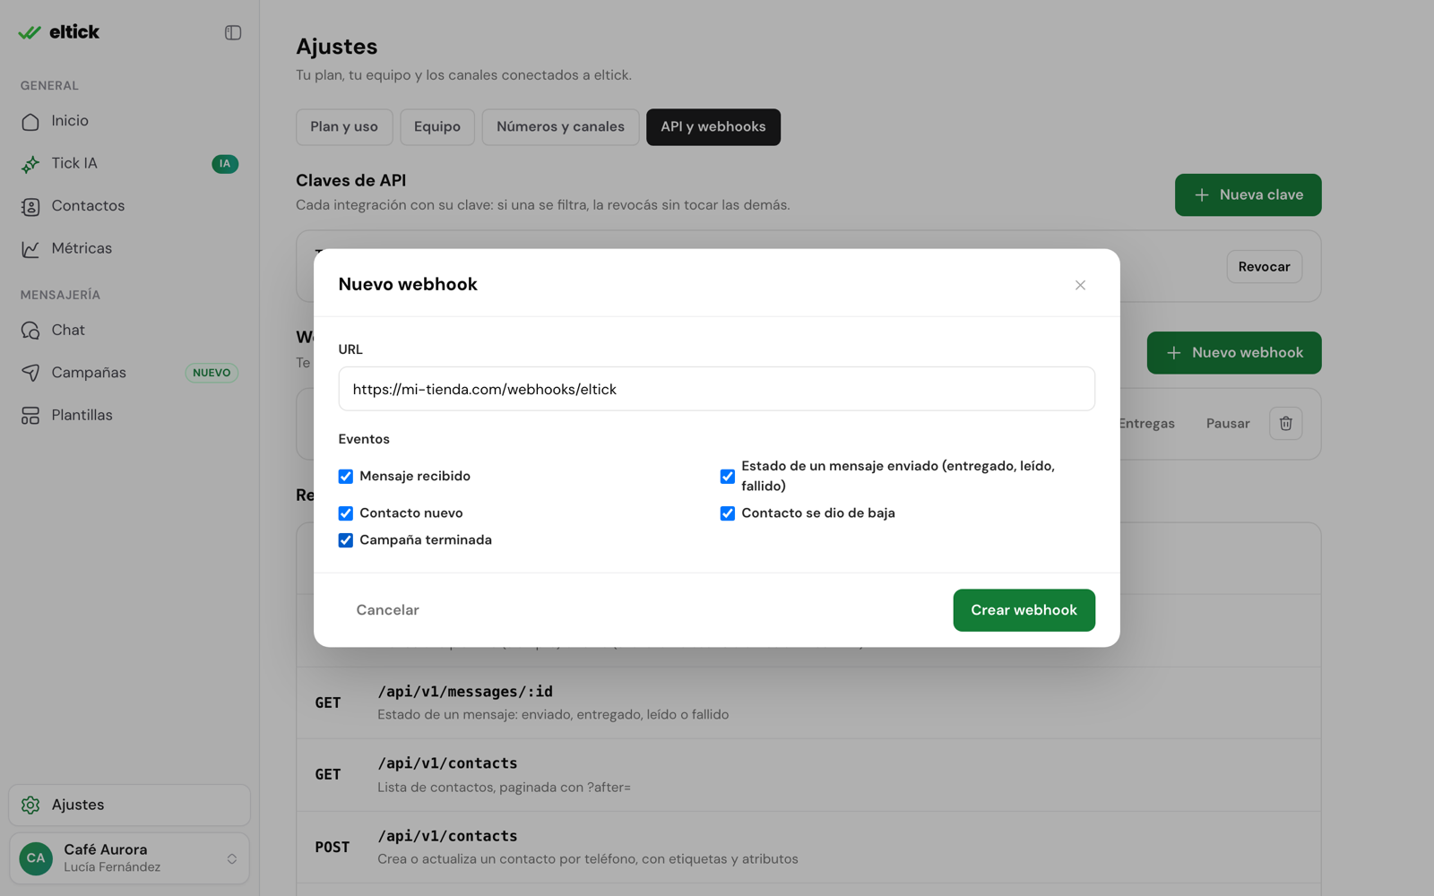
Task: Click 'Lista de contactos, paginada con ?after=' description
Action: pos(504,788)
